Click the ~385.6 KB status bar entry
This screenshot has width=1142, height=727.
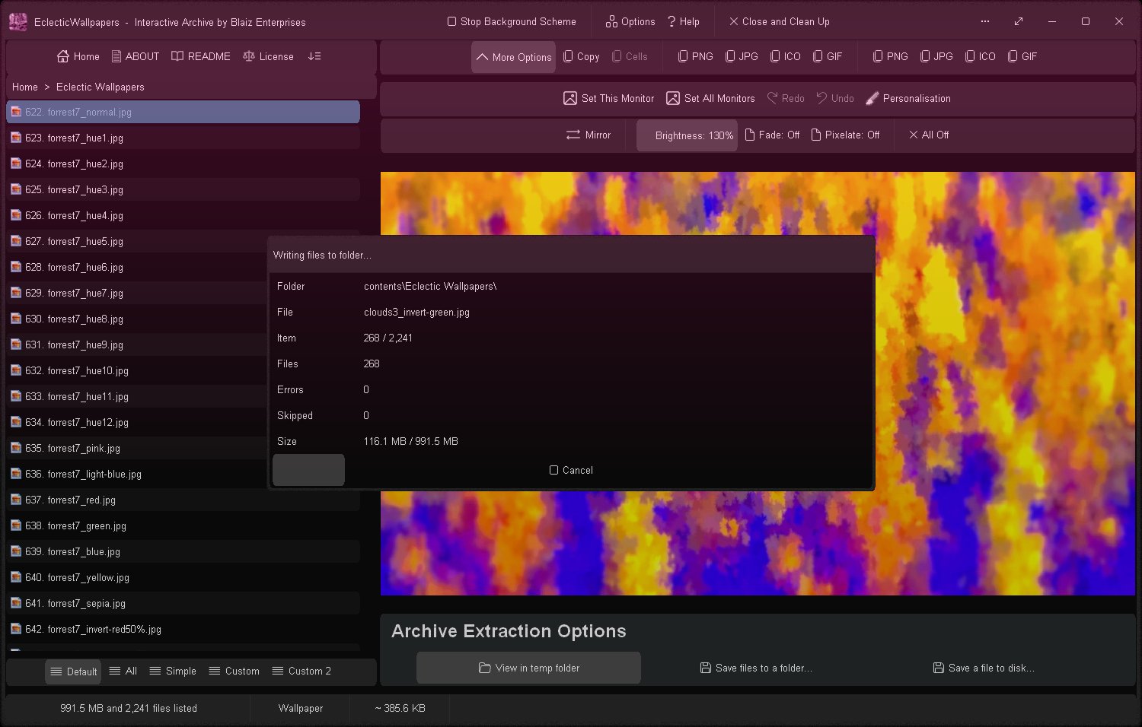pyautogui.click(x=400, y=709)
